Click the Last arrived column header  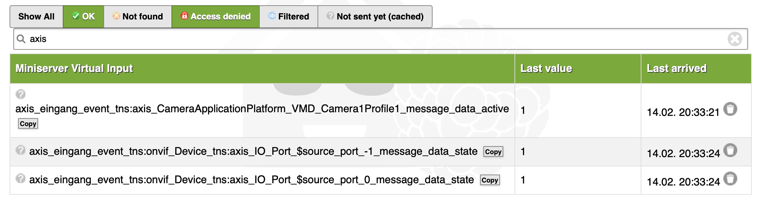pos(676,68)
